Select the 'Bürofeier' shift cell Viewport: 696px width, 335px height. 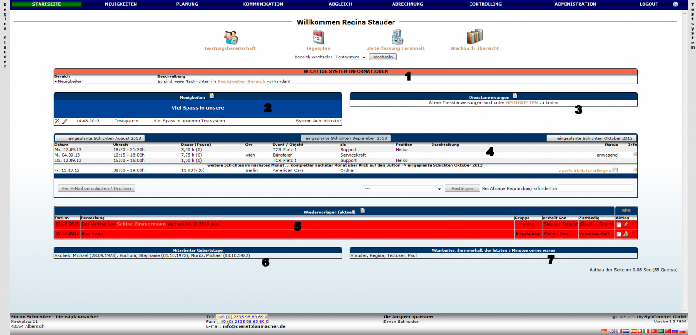pos(282,155)
